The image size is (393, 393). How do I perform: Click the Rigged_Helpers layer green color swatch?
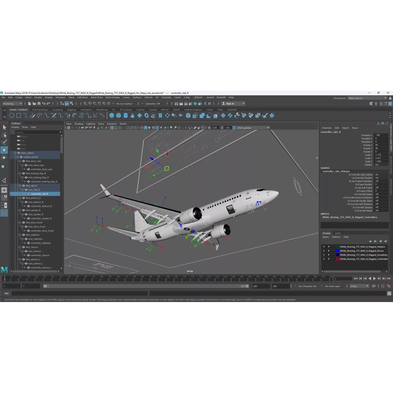click(x=338, y=247)
